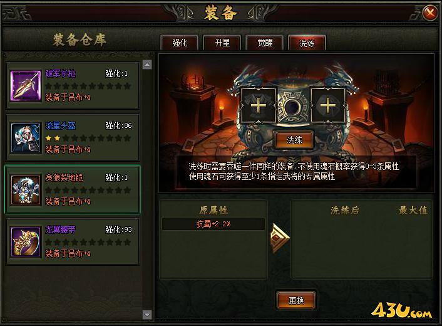Select the 流星头盔 helmet icon
This screenshot has width=442, height=326.
pyautogui.click(x=26, y=137)
